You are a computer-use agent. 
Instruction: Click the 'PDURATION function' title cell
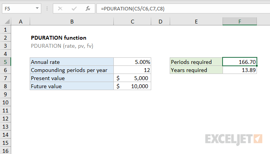[x=72, y=38]
